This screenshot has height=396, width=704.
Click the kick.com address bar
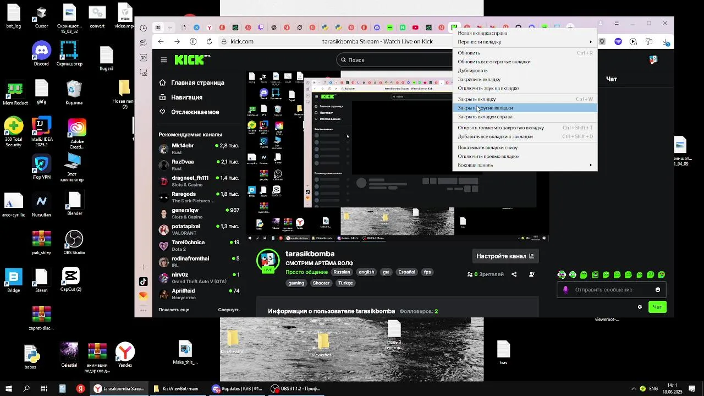[241, 41]
